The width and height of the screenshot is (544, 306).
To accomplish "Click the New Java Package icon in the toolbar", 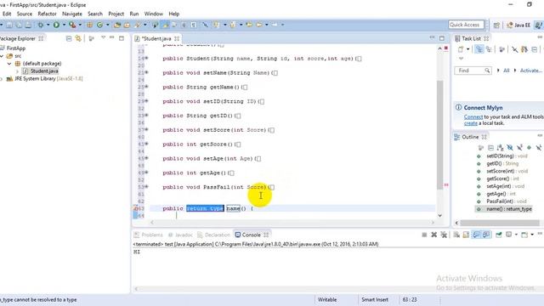I will [89, 25].
